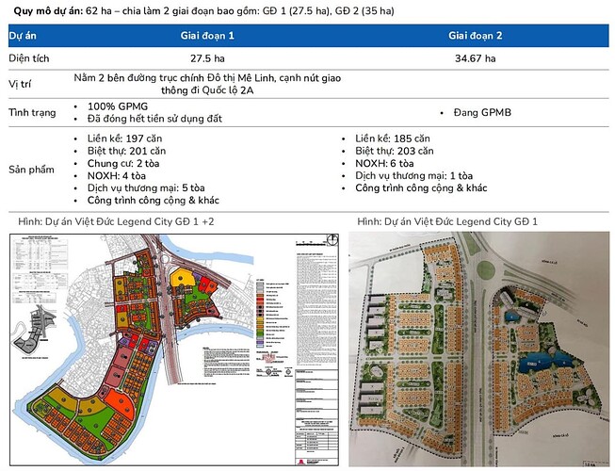Click "Biệt thự: 203 căn" item

point(395,151)
